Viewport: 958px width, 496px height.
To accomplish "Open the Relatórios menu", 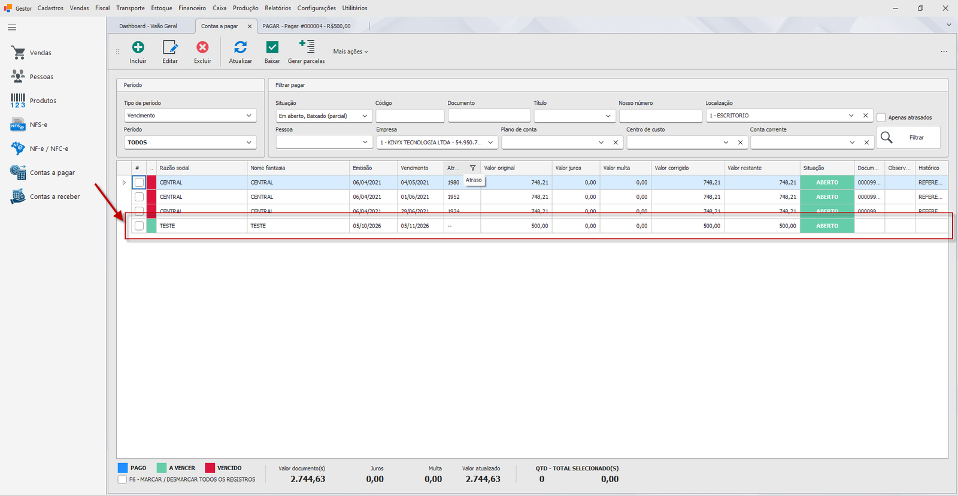I will coord(278,8).
